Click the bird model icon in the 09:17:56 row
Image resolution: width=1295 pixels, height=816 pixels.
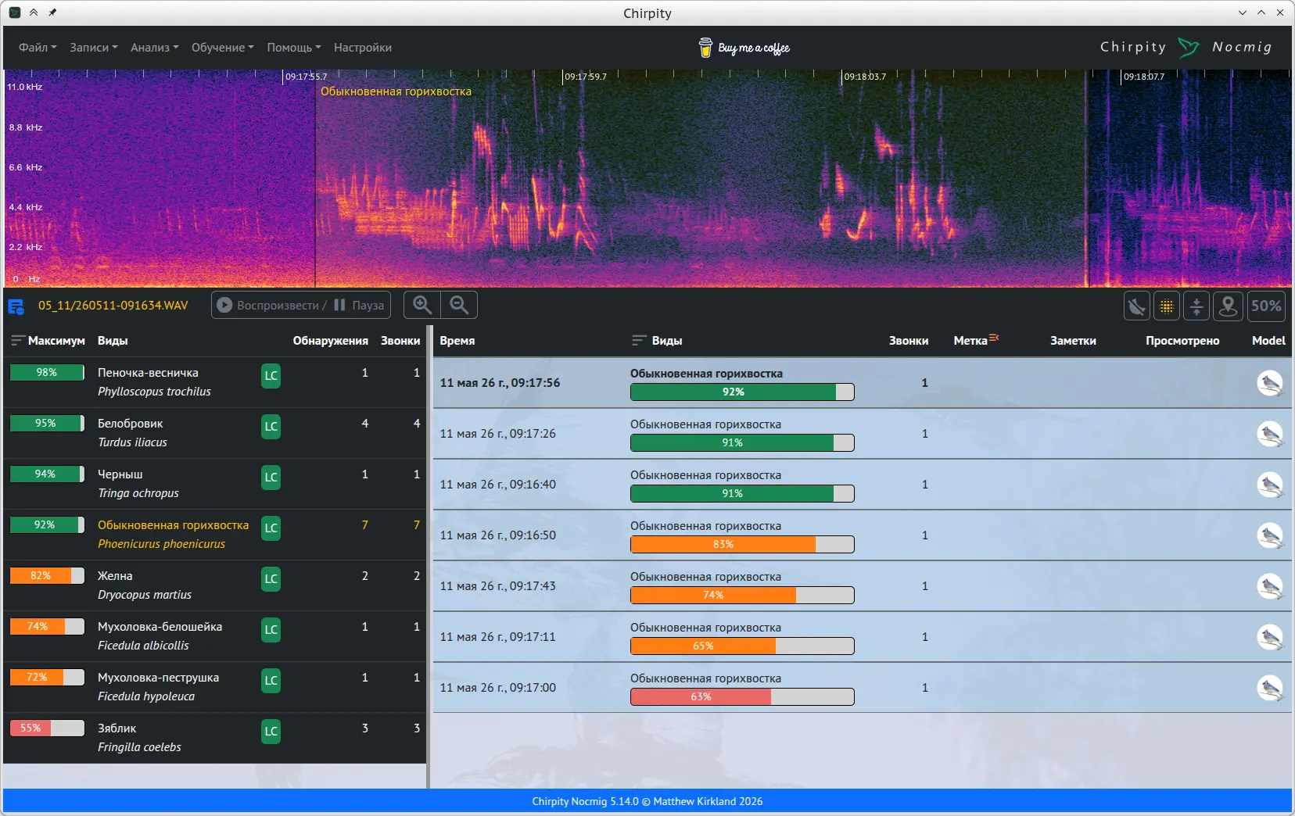click(1269, 383)
